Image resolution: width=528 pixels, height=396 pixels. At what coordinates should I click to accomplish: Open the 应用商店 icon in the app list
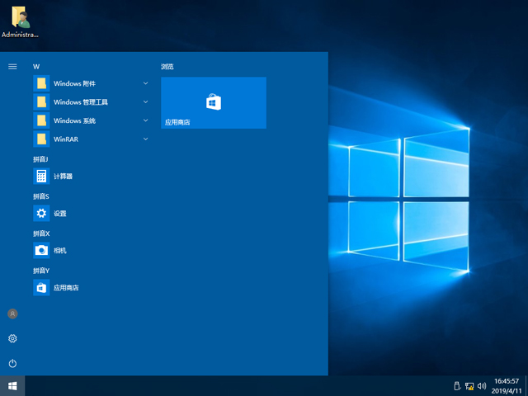coord(41,288)
